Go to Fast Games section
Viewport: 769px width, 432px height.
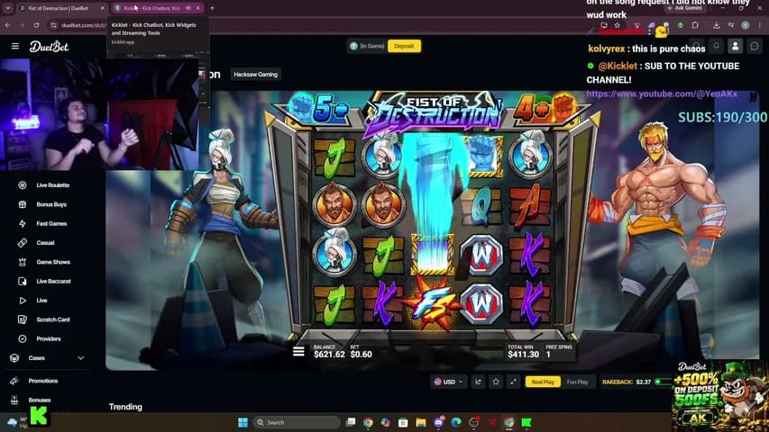pos(51,223)
